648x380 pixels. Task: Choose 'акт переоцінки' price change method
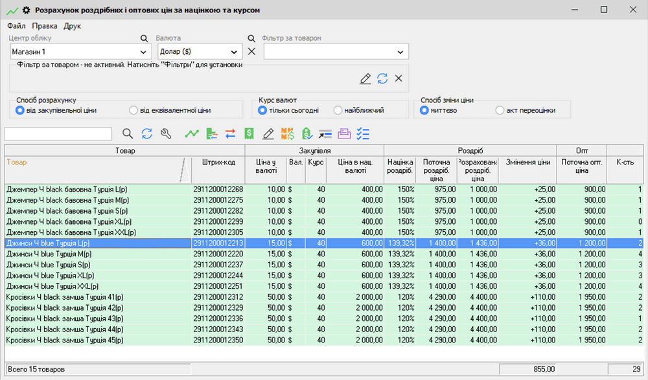500,111
